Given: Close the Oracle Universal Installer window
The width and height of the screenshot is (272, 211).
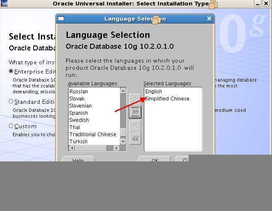Looking at the screenshot, I should pyautogui.click(x=266, y=3).
